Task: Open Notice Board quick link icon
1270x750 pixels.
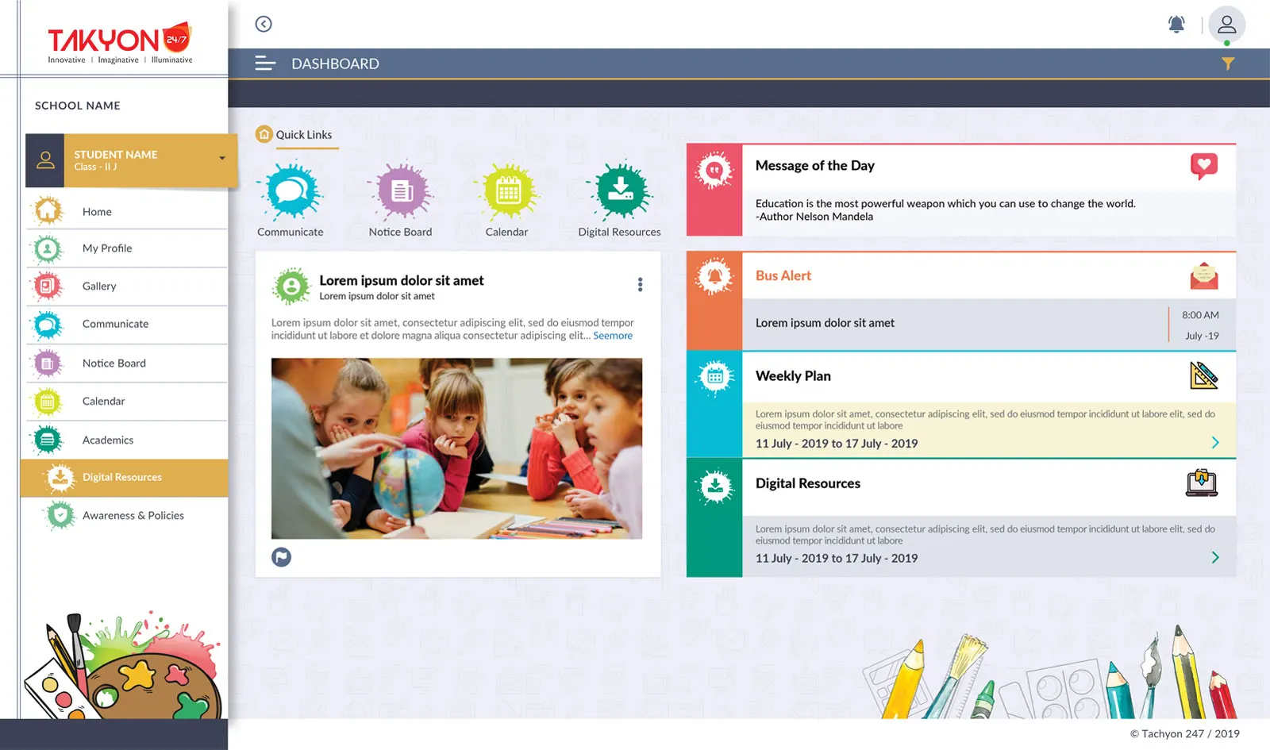Action: coord(401,191)
